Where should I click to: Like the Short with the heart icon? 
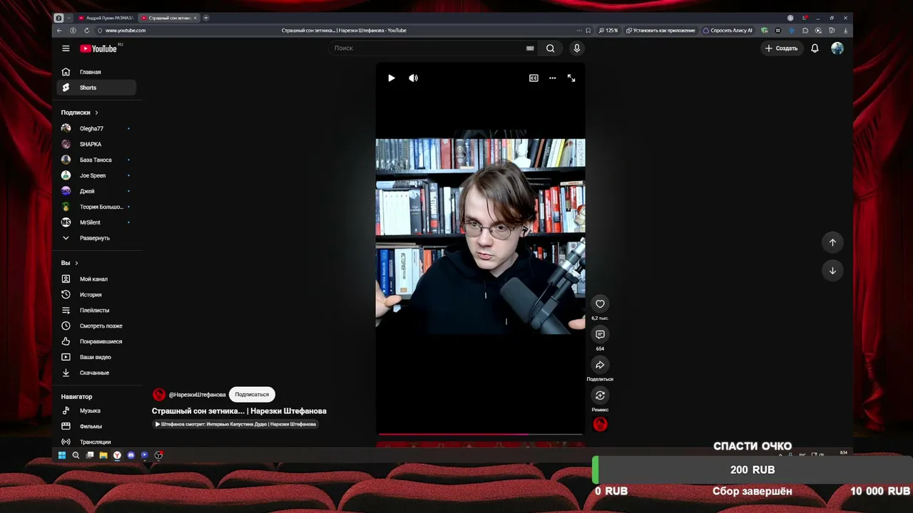tap(600, 304)
